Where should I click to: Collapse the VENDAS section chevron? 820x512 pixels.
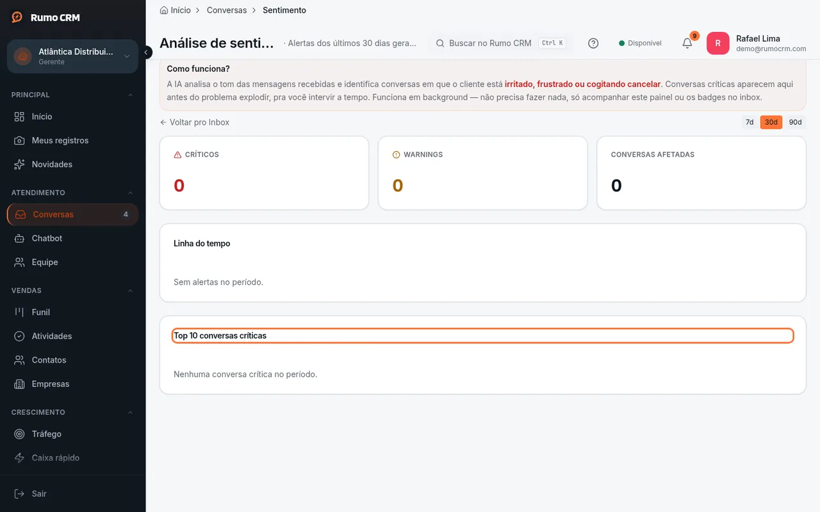[131, 291]
